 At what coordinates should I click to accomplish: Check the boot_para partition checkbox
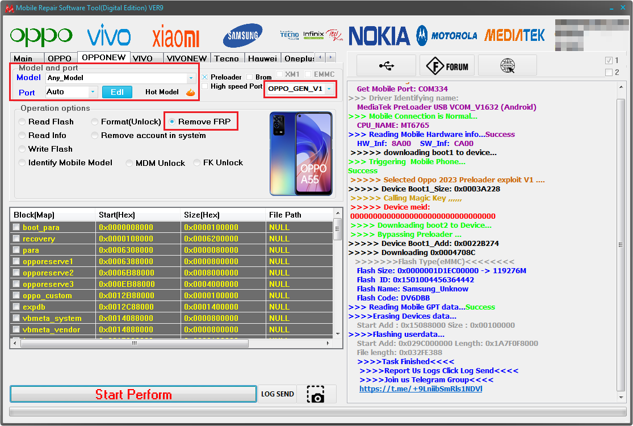(x=16, y=227)
